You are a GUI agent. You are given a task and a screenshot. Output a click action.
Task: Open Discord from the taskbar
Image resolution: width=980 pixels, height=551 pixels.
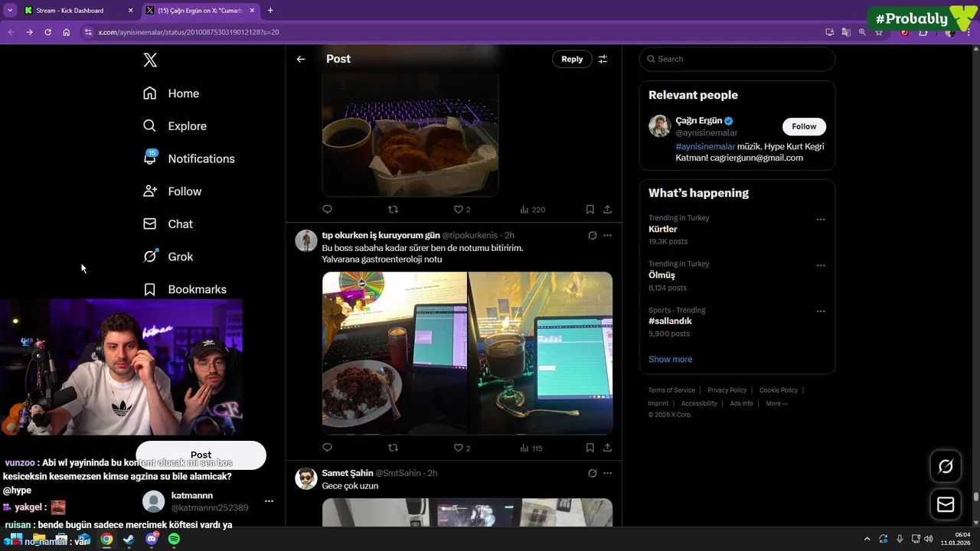point(152,539)
